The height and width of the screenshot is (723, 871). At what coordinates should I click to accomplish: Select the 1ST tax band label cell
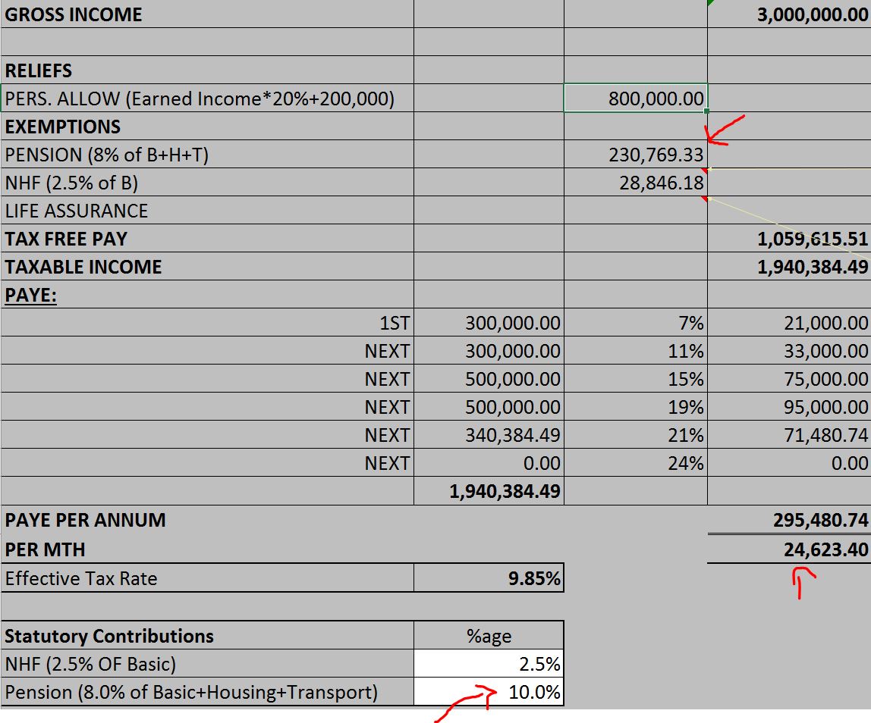point(207,324)
